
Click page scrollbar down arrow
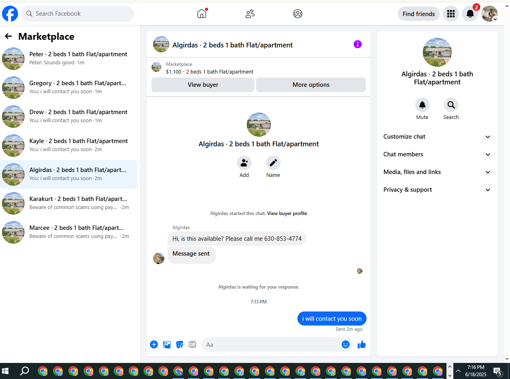click(x=507, y=359)
